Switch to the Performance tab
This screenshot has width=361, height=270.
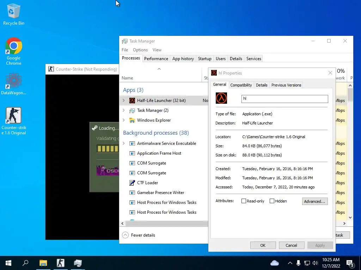(x=156, y=59)
